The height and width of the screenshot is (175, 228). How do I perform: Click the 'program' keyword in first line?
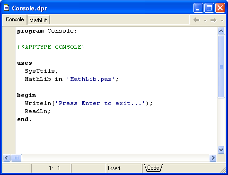click(x=30, y=31)
